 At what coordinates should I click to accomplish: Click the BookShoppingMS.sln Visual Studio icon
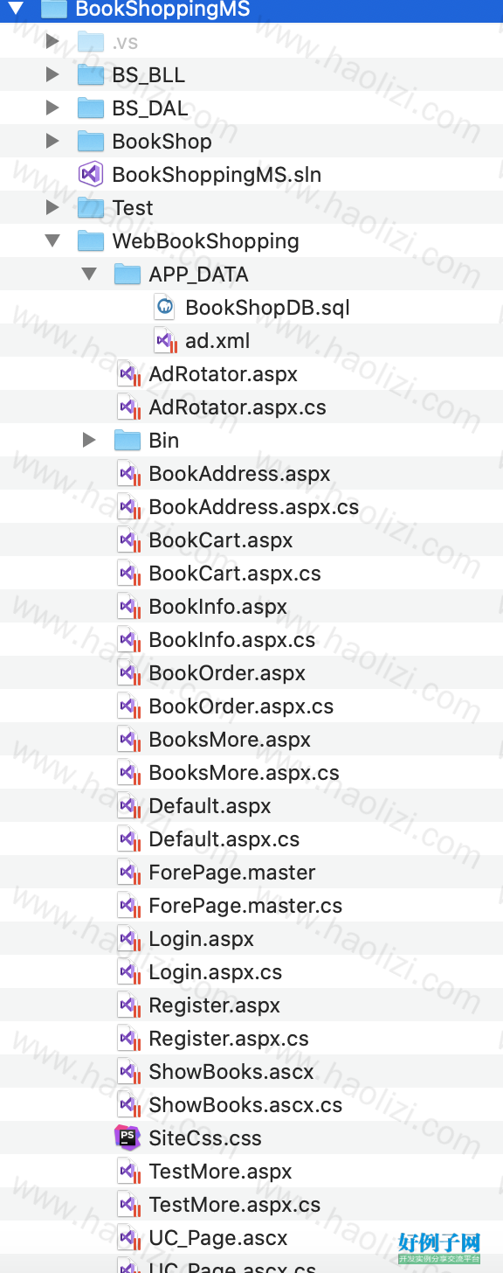tap(91, 174)
